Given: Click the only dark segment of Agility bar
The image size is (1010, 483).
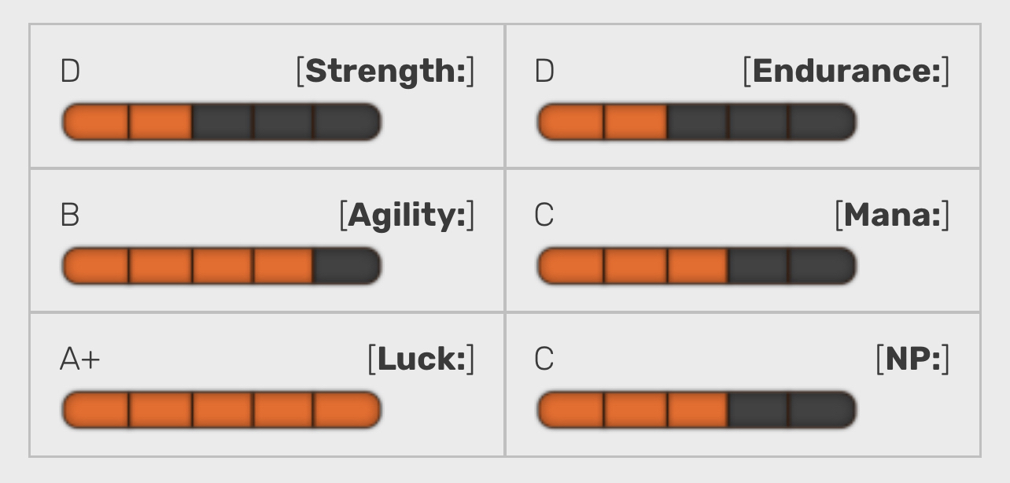Looking at the screenshot, I should tap(346, 266).
